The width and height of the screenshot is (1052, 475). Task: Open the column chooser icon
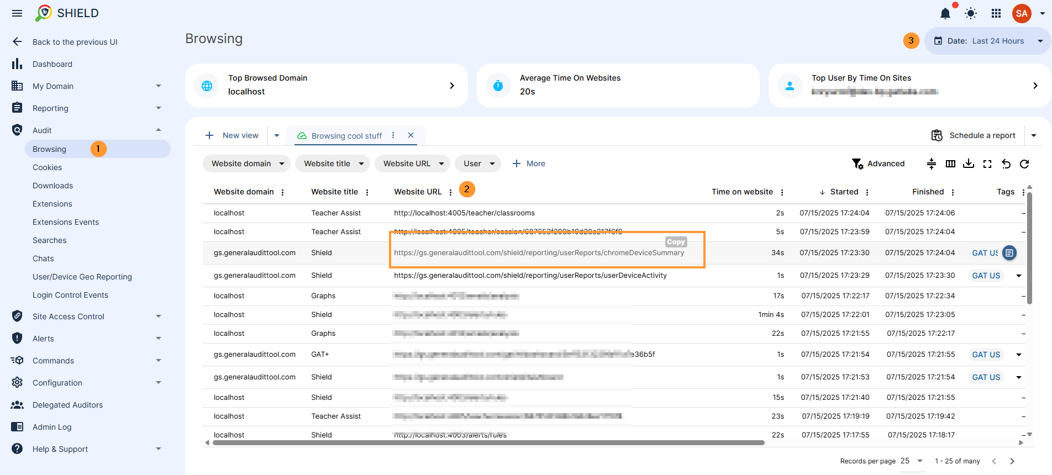(950, 163)
